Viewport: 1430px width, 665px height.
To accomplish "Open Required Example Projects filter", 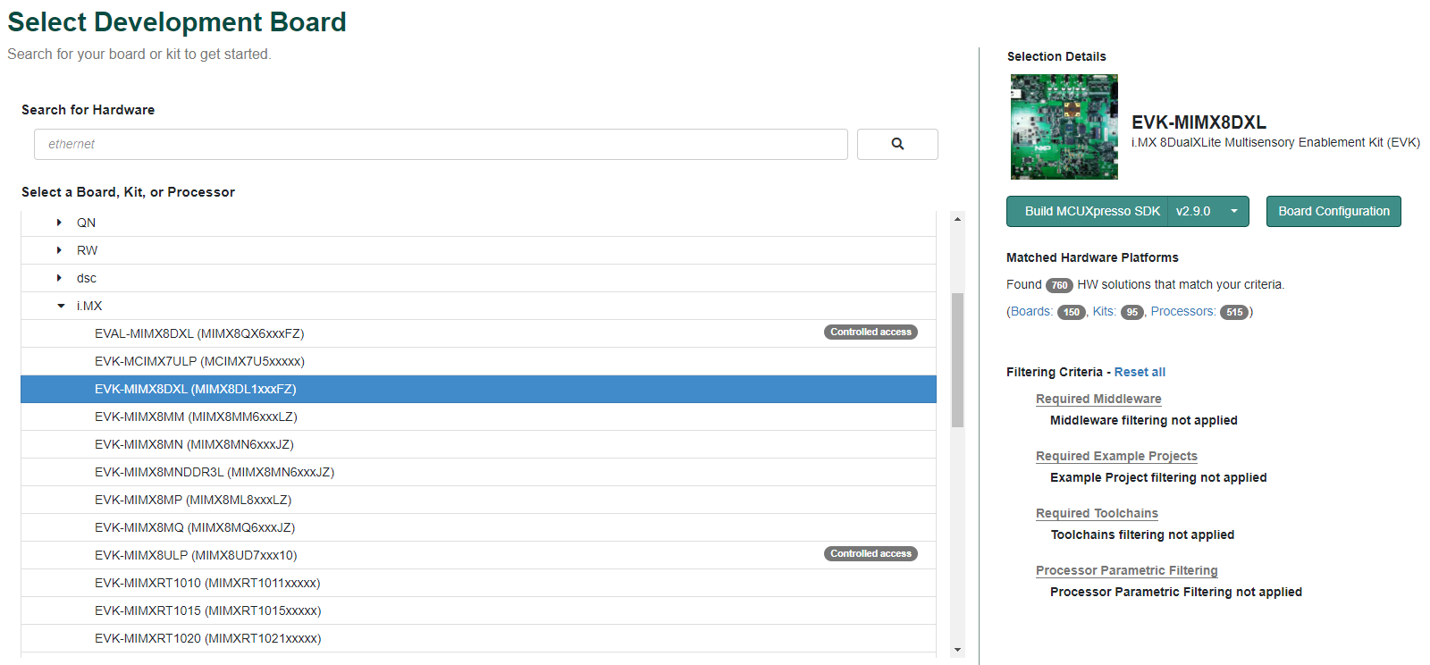I will tap(1115, 456).
